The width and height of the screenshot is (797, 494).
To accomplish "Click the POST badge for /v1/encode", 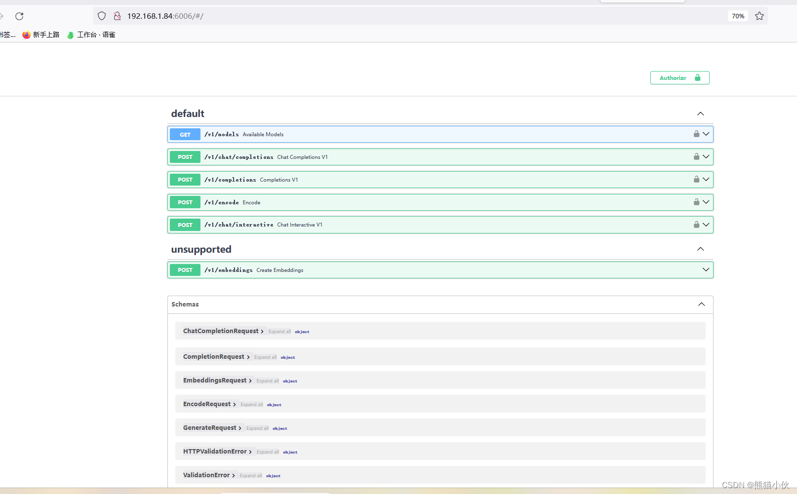I will 185,202.
